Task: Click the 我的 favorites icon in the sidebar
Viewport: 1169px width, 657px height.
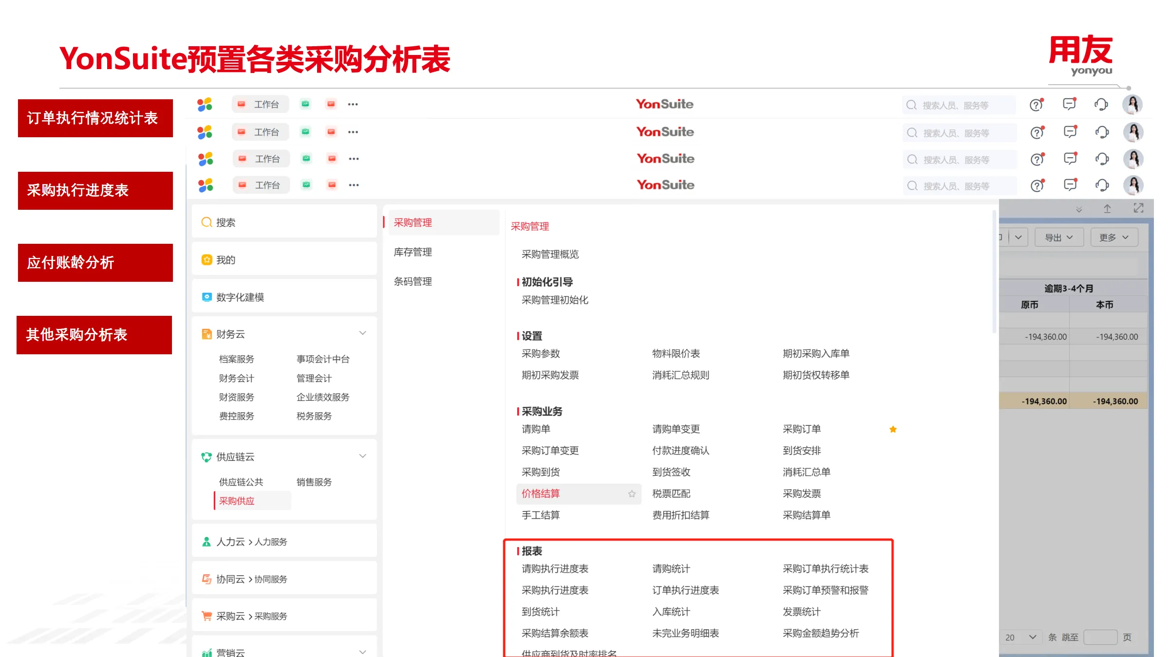Action: click(x=207, y=260)
